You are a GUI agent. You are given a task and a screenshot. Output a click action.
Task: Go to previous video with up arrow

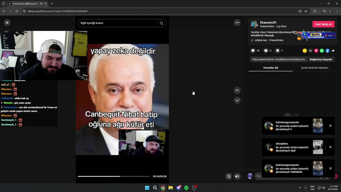coord(237,90)
